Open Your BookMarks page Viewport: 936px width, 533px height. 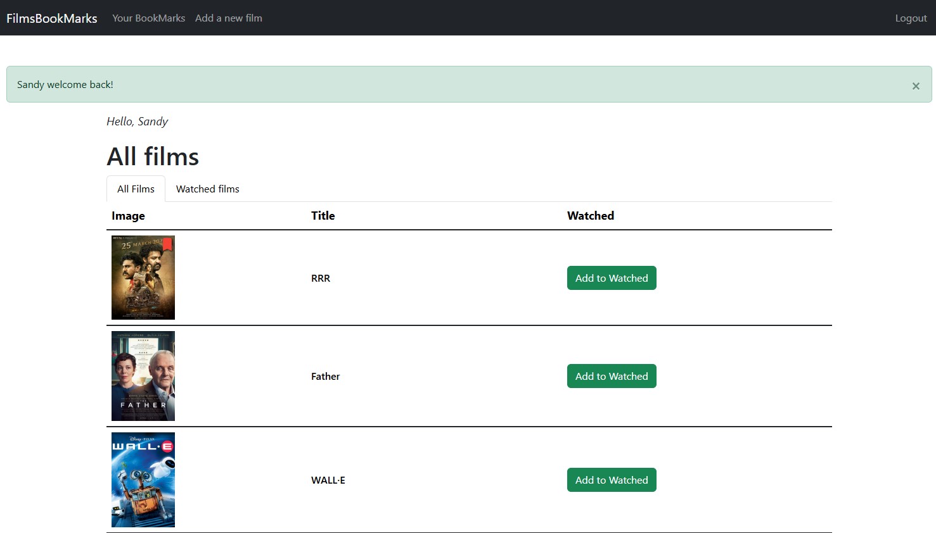148,18
